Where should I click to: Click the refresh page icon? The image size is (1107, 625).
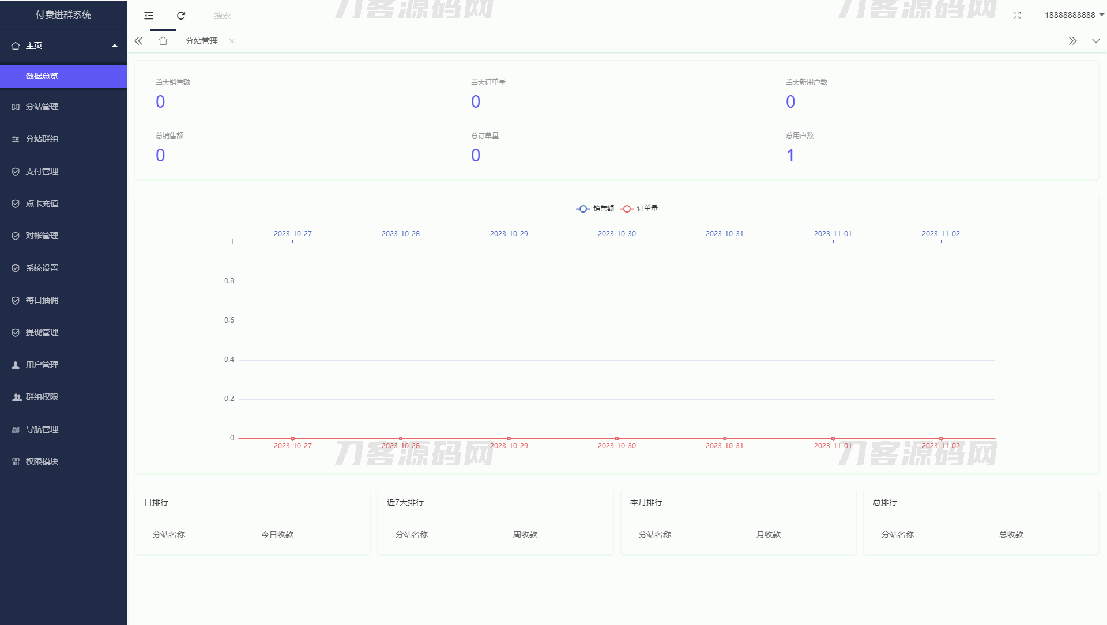pyautogui.click(x=181, y=16)
